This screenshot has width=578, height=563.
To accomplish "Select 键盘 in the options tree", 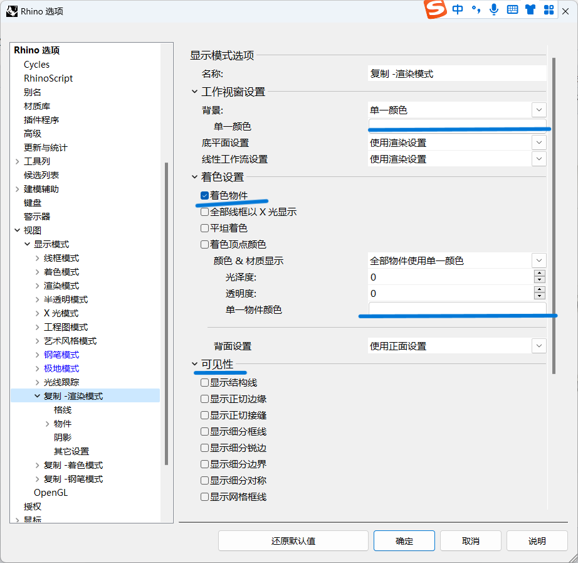I will [33, 203].
